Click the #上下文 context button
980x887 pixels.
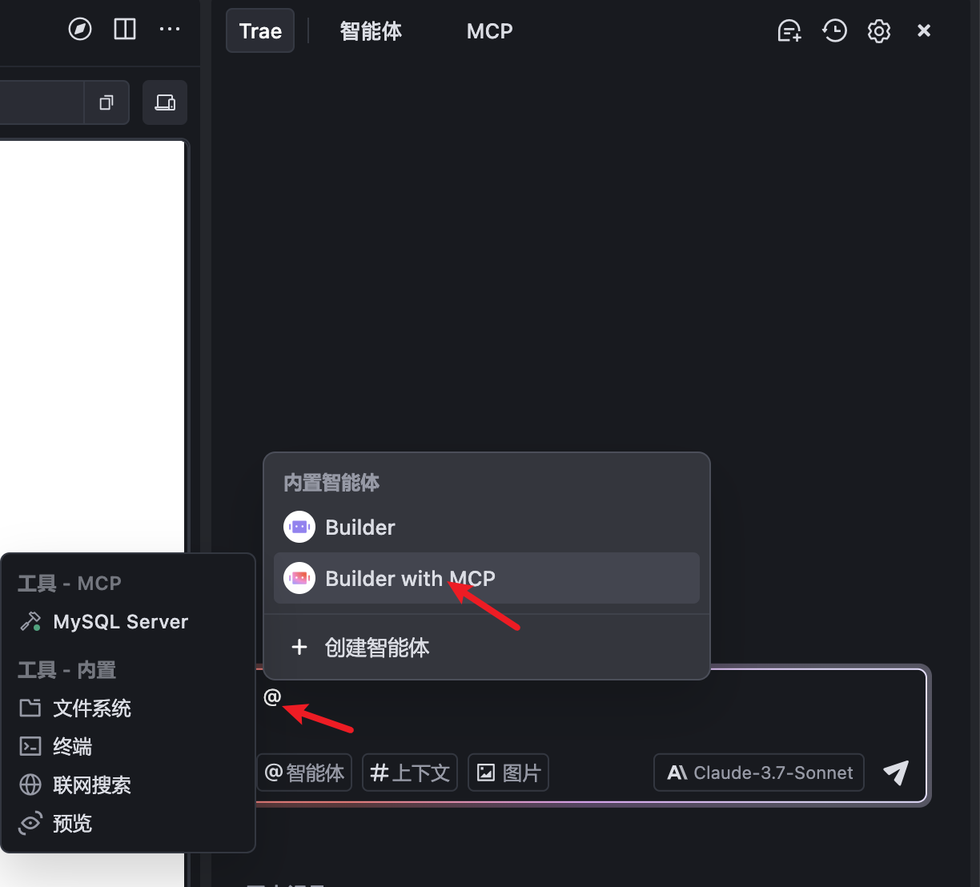pyautogui.click(x=410, y=773)
